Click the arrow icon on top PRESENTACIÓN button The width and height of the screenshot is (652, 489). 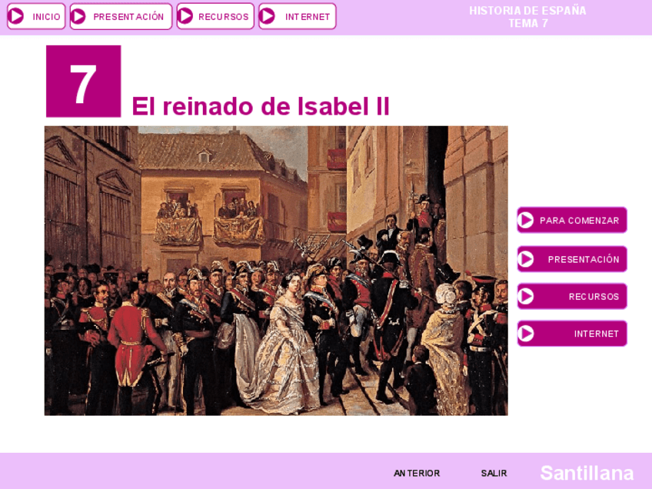coord(78,16)
